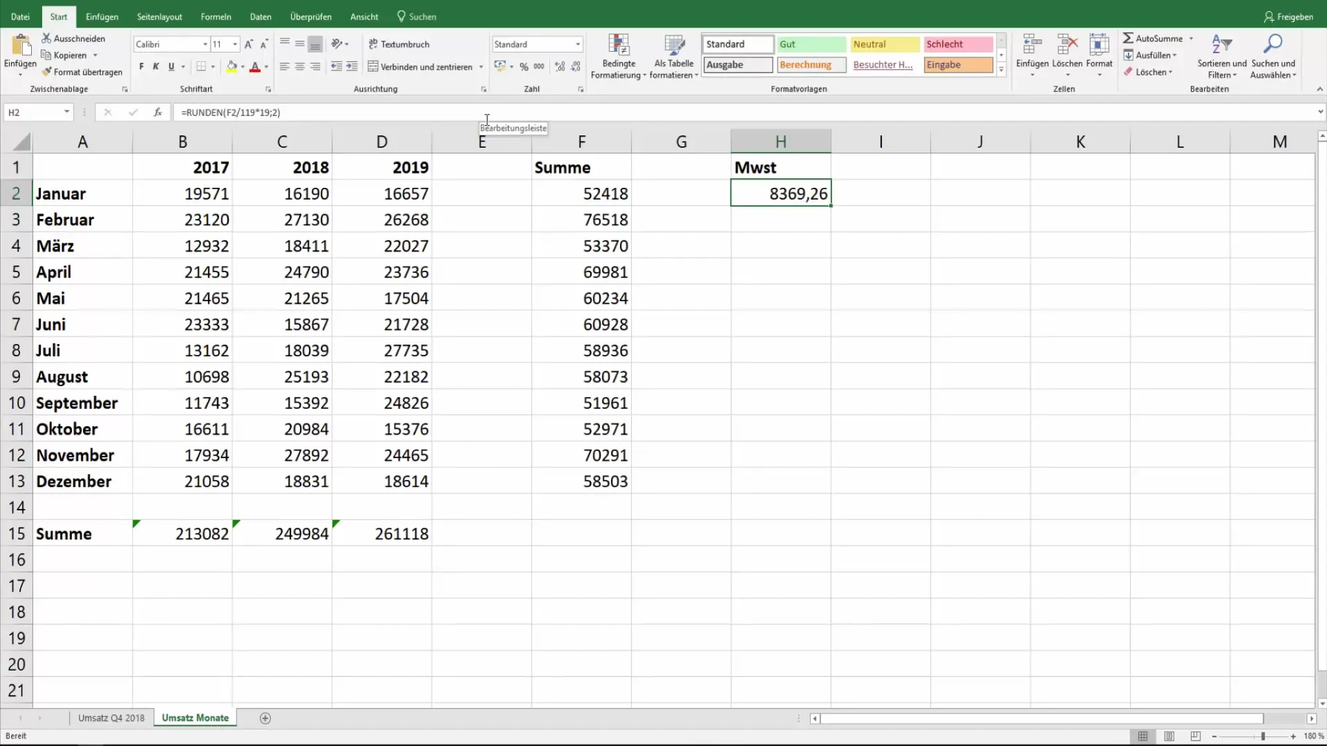Screen dimensions: 1327x746
Task: Center cell content horizontally
Action: click(x=300, y=66)
